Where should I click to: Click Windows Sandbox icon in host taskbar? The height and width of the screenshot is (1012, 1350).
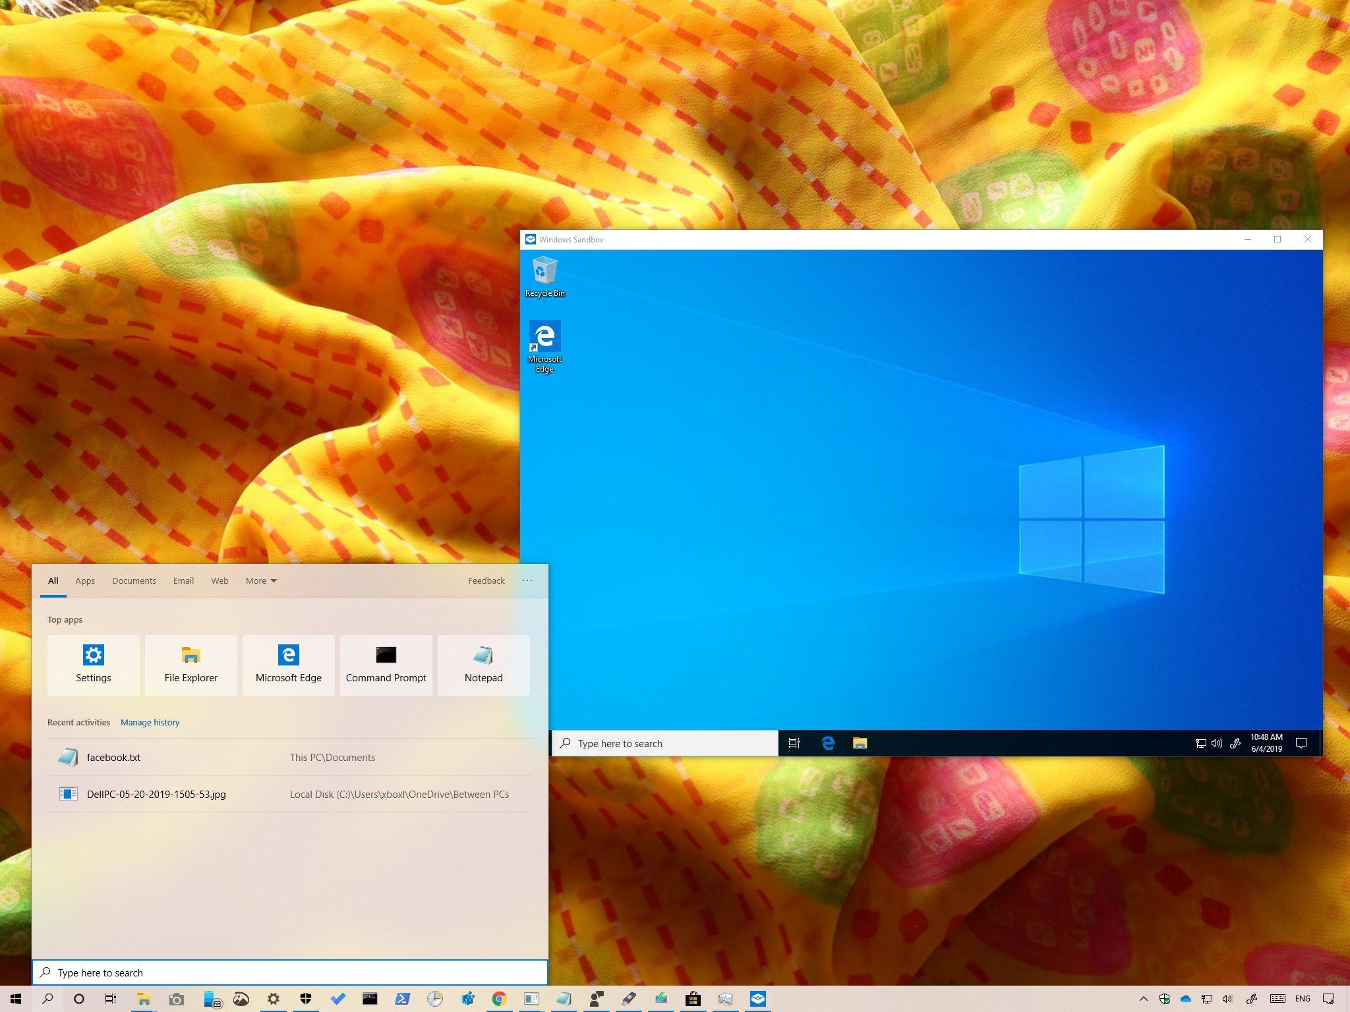[757, 999]
